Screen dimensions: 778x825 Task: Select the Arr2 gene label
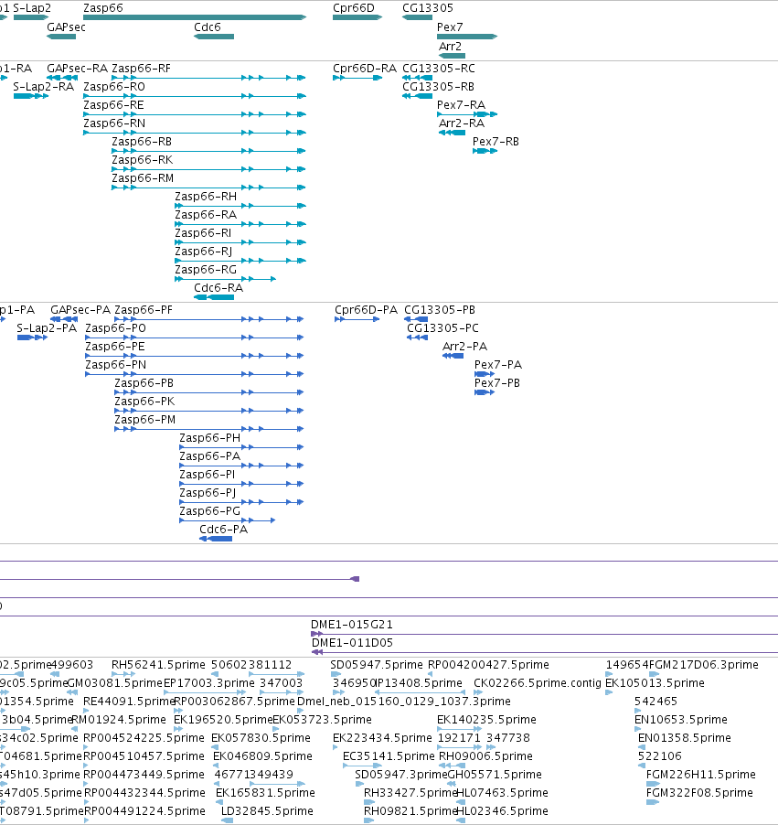tap(451, 47)
